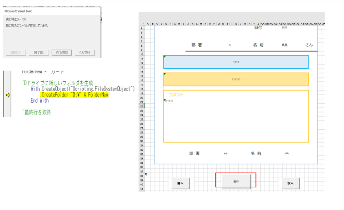Click the End With code line
Viewport: 344px width, 210px height.
tap(40, 101)
